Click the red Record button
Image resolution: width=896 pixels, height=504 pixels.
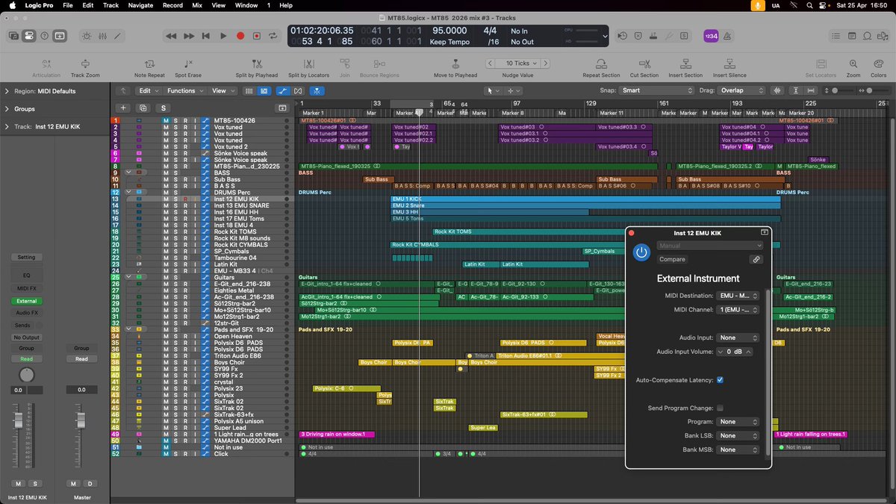[240, 36]
